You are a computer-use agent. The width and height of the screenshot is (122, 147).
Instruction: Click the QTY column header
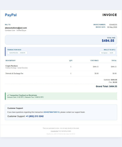click(x=71, y=61)
